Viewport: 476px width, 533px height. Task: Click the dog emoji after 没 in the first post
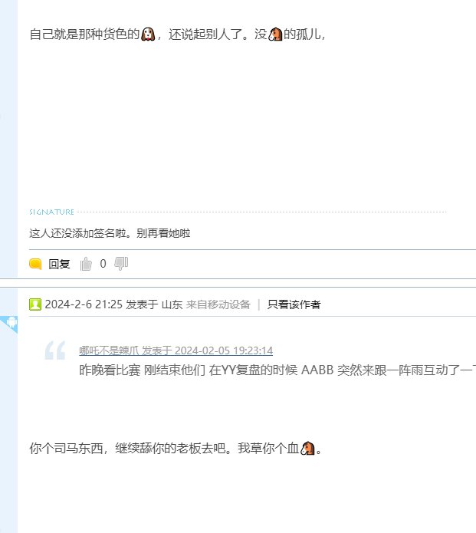click(275, 35)
